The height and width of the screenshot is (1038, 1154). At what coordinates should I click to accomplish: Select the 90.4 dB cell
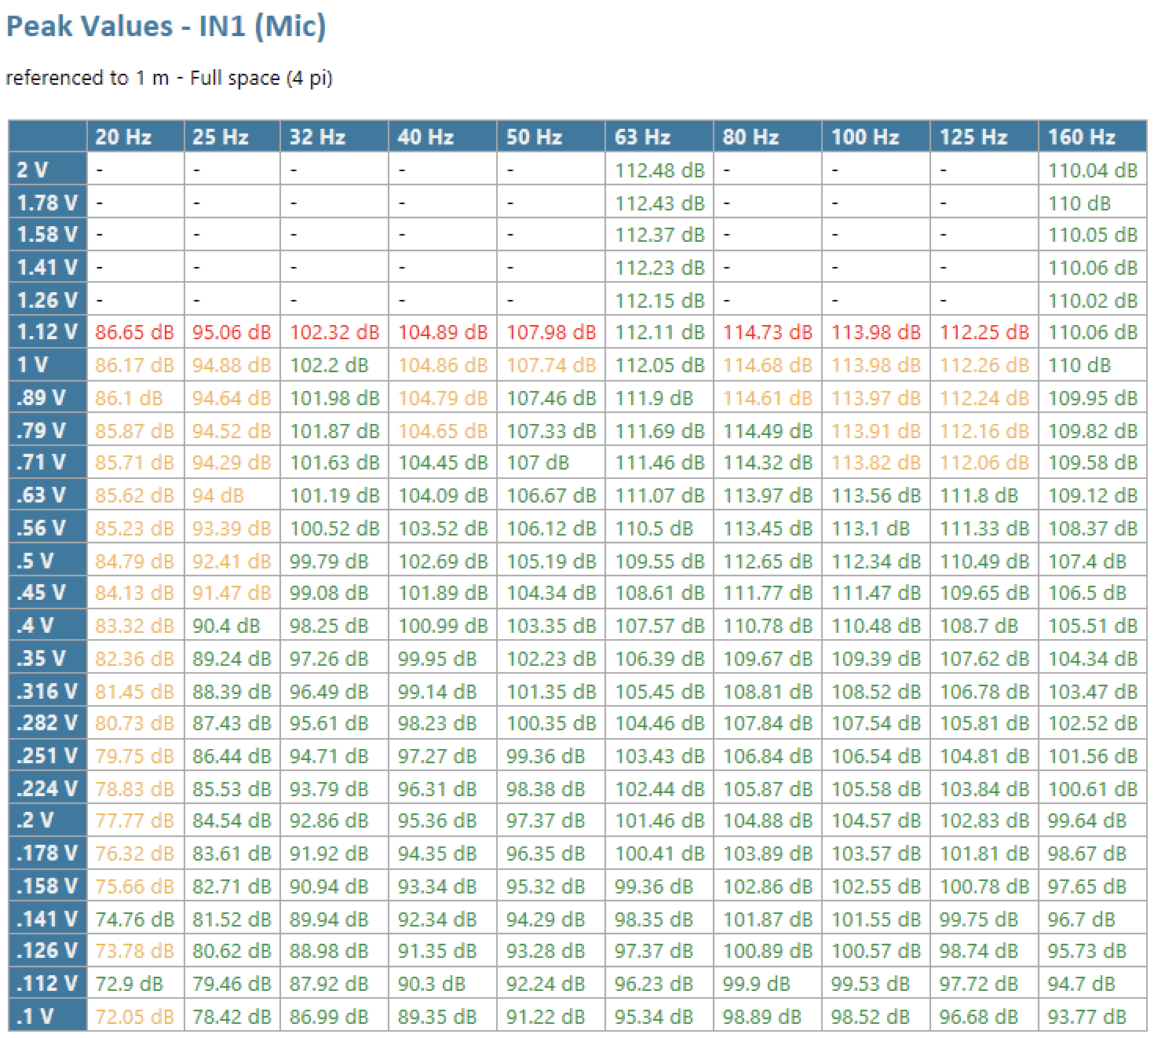pyautogui.click(x=232, y=626)
